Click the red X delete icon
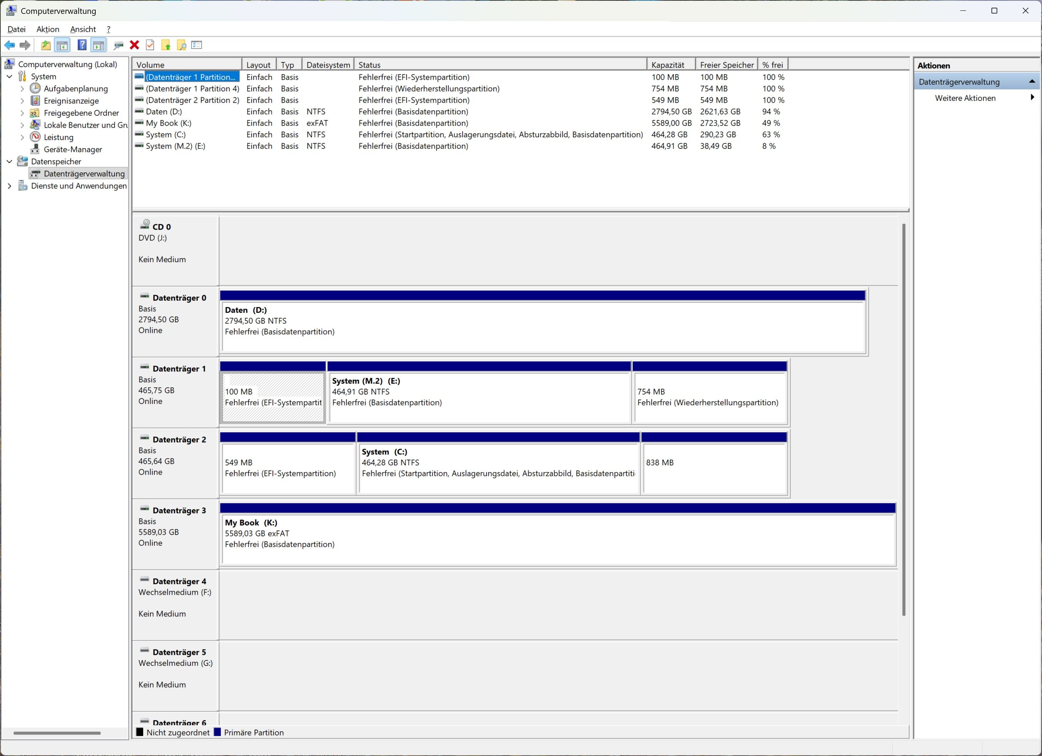Image resolution: width=1042 pixels, height=756 pixels. (134, 45)
